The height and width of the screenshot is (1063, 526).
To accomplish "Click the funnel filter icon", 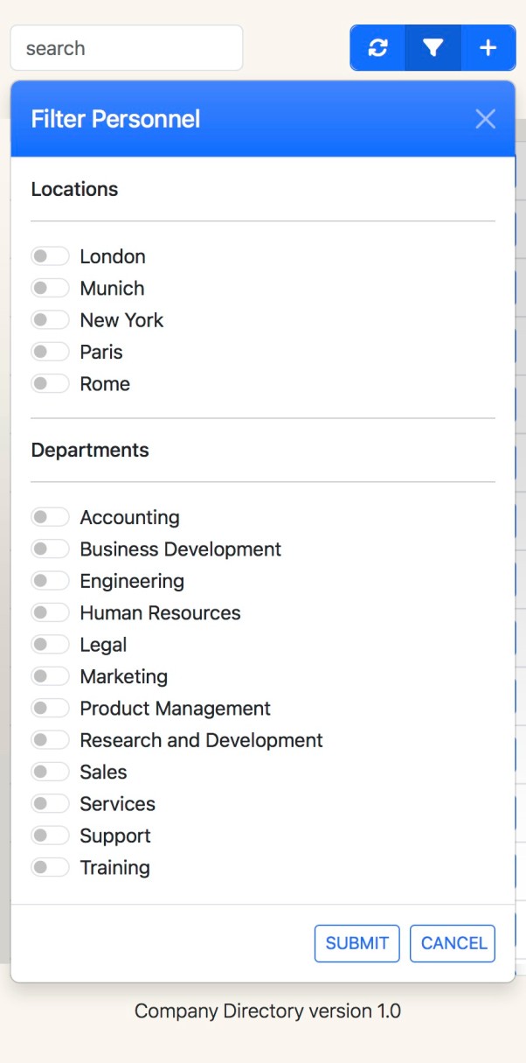I will [x=433, y=48].
